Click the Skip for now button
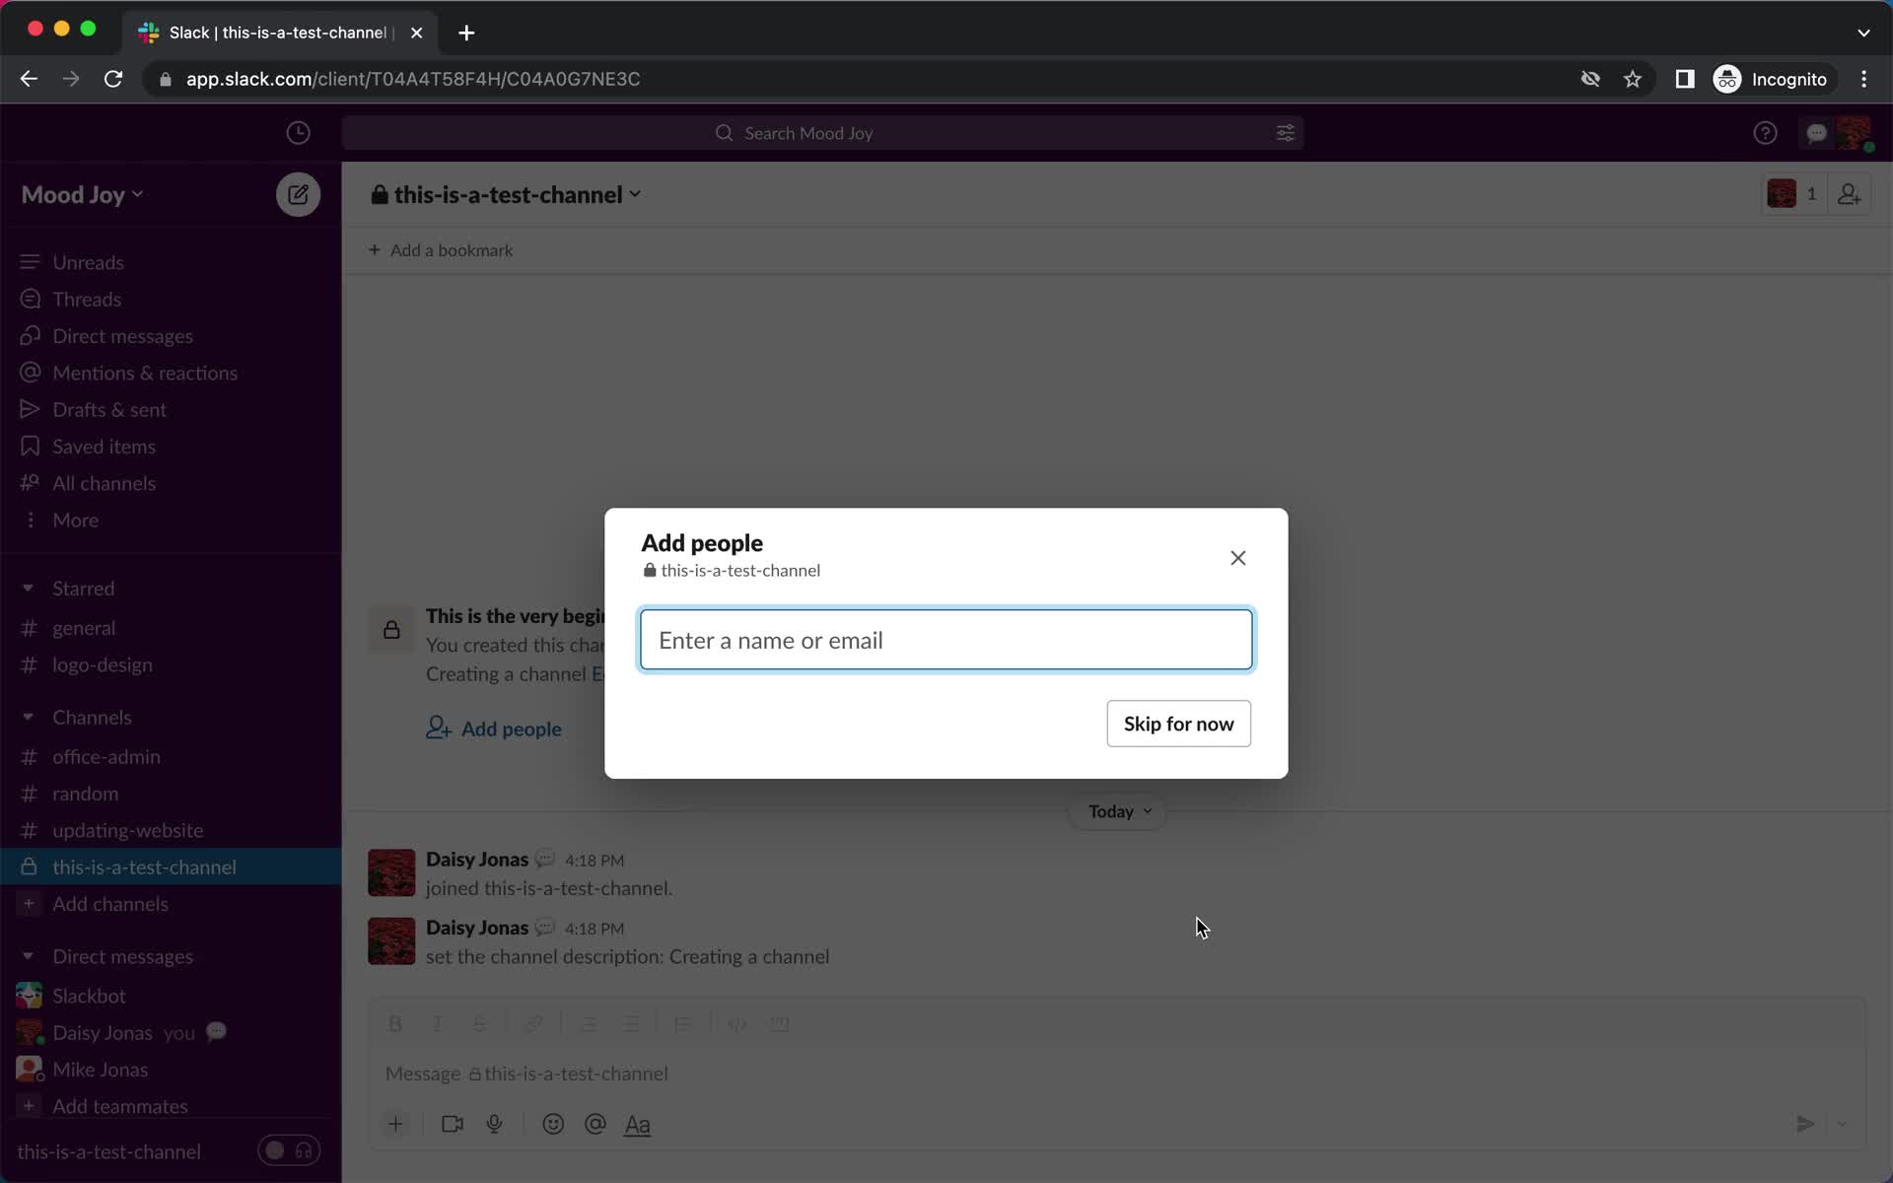Image resolution: width=1893 pixels, height=1183 pixels. click(1177, 723)
